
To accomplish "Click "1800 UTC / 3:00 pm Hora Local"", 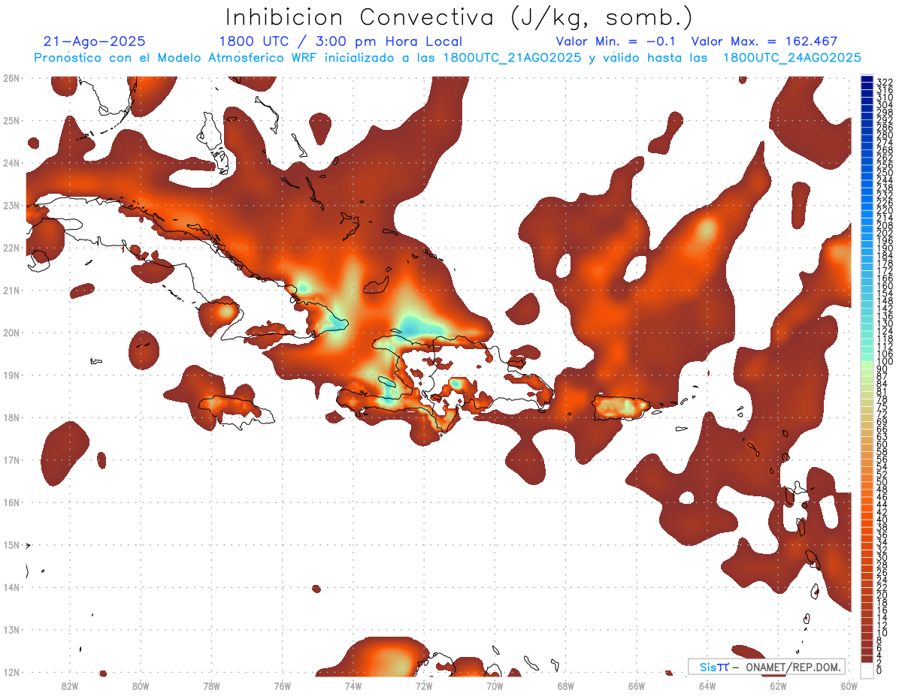I will pos(341,41).
